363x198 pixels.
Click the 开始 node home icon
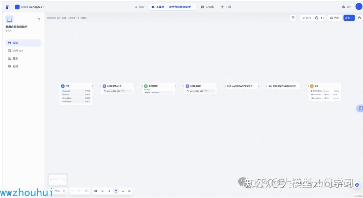(63, 86)
